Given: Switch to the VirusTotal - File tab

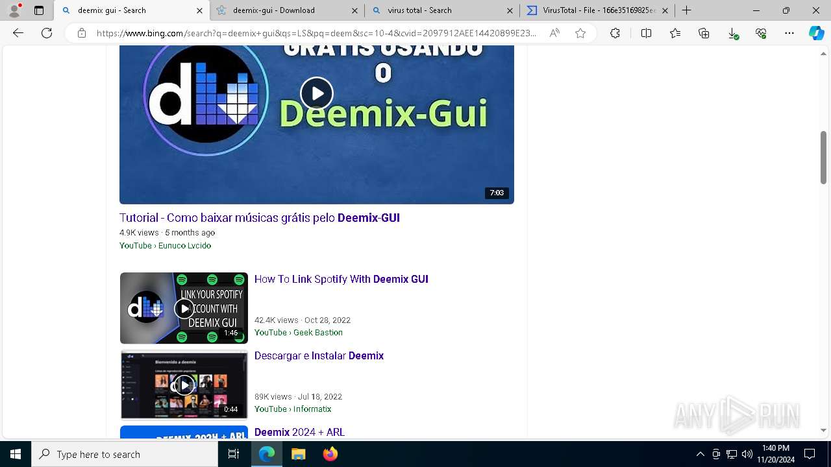Looking at the screenshot, I should click(x=597, y=10).
